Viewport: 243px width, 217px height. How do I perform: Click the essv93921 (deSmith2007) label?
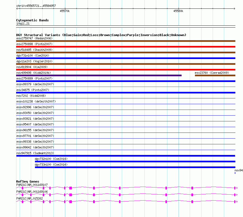(x=35, y=119)
